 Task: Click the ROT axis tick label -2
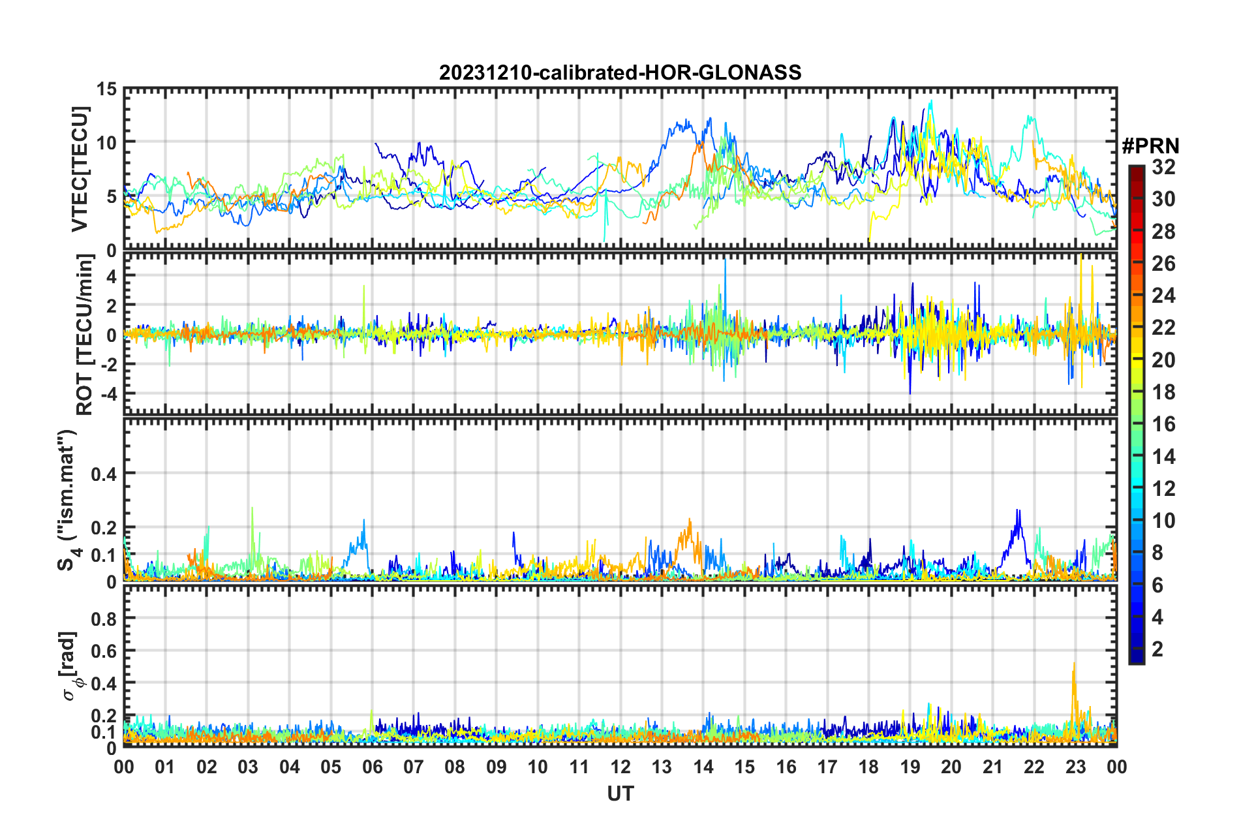[x=108, y=365]
